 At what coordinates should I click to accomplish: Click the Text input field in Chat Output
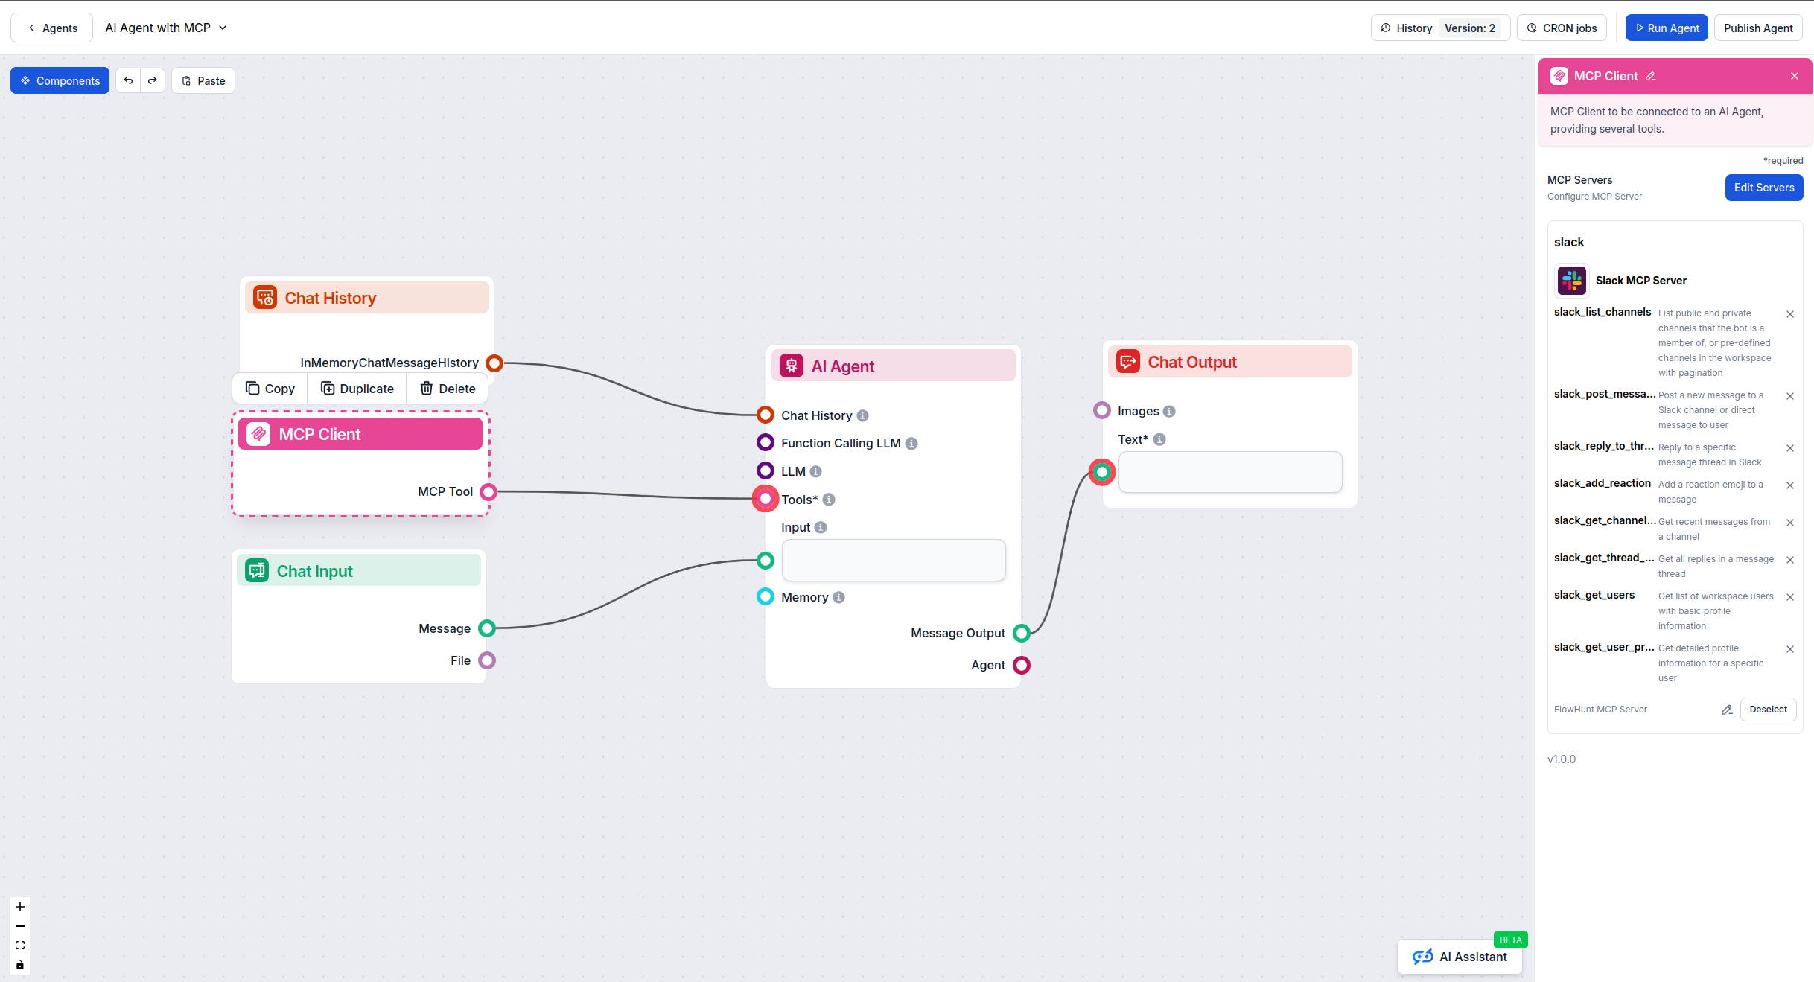click(1230, 471)
